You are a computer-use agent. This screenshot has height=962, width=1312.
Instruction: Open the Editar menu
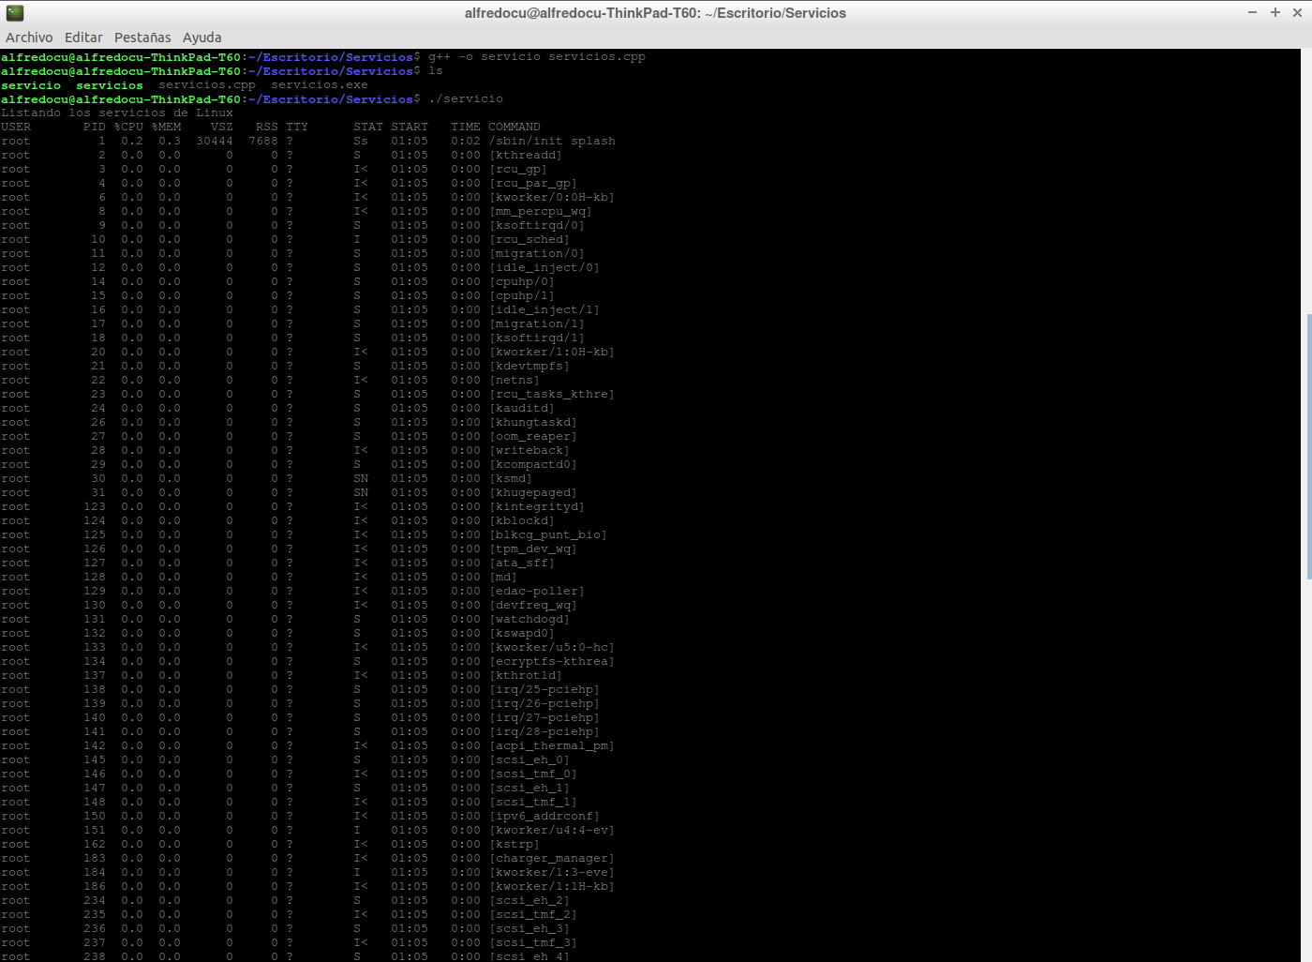pos(83,38)
